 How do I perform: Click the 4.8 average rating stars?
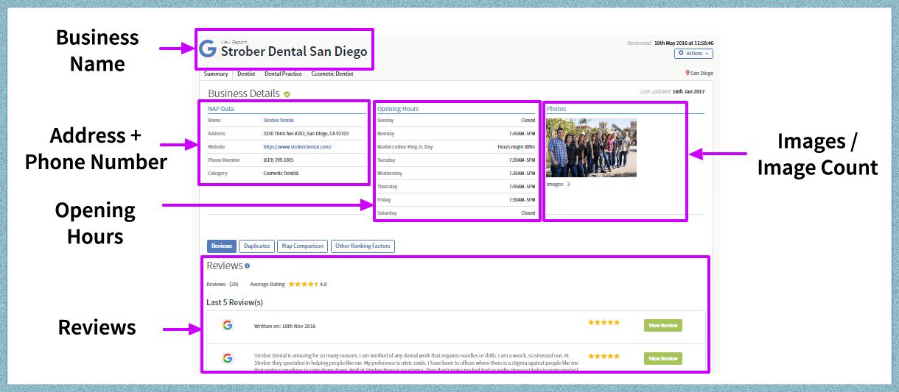pyautogui.click(x=303, y=284)
